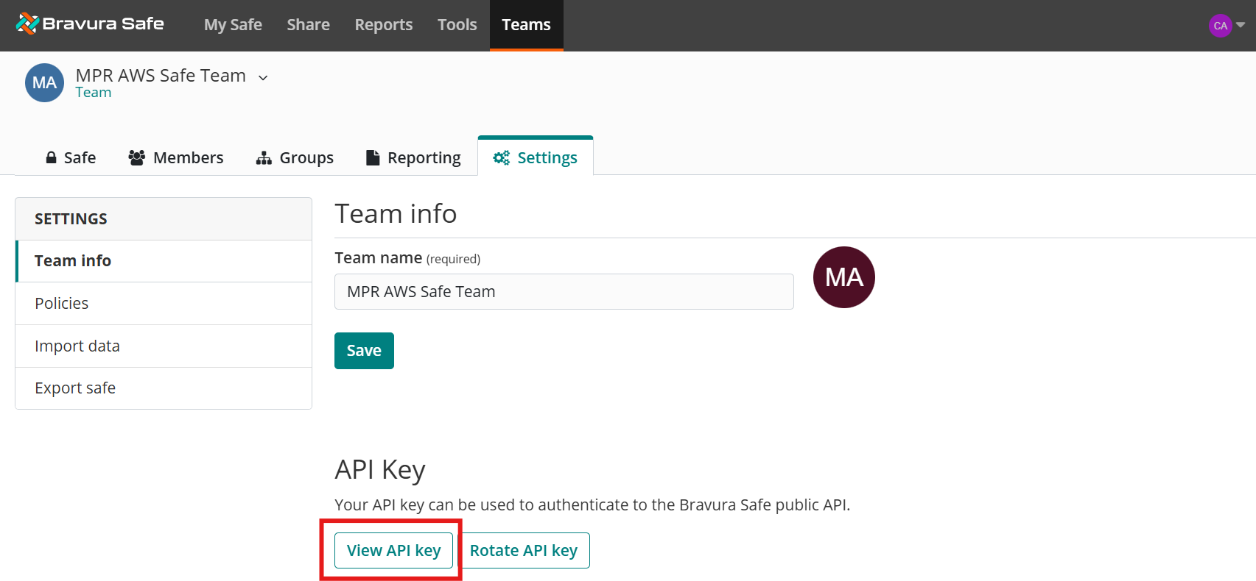Click the Team label under the team name
This screenshot has width=1256, height=581.
[x=94, y=93]
